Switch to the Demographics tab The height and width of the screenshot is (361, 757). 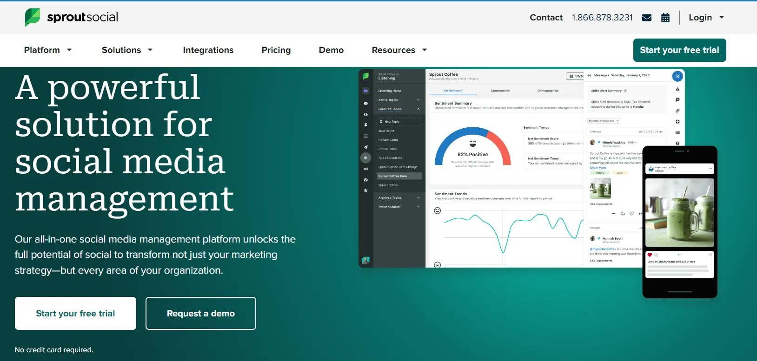(x=548, y=91)
